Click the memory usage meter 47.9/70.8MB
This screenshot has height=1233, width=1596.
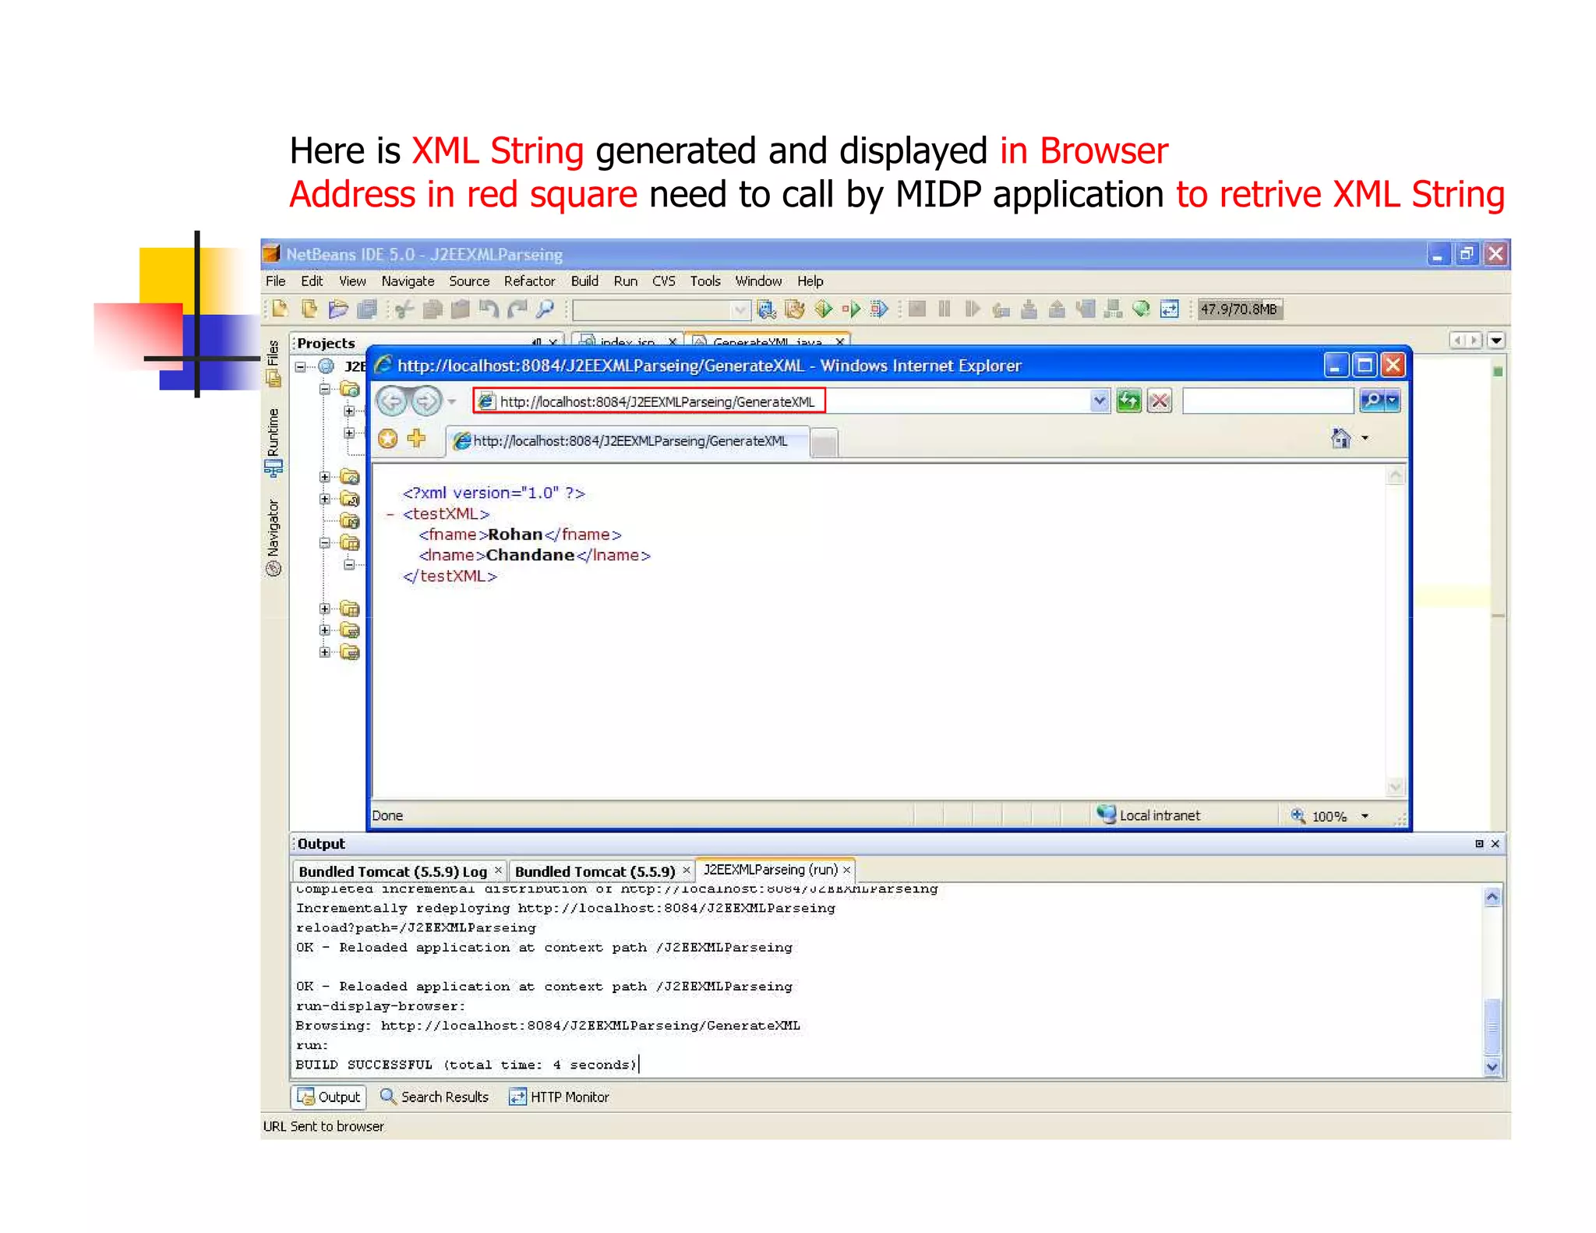(1239, 309)
